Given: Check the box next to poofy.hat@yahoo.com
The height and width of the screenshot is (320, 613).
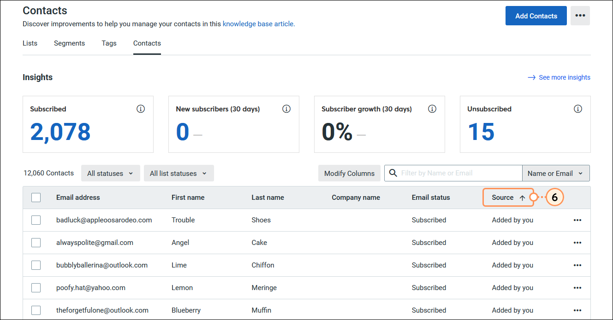Looking at the screenshot, I should tap(36, 288).
